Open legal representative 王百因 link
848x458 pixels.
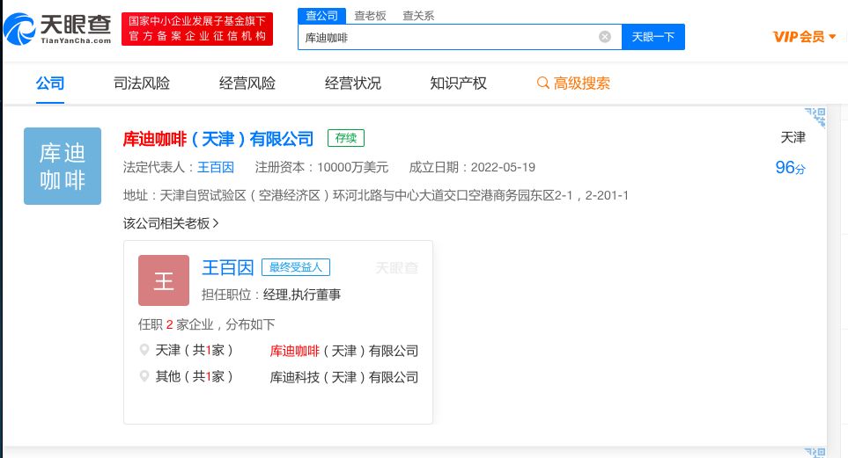tap(216, 167)
